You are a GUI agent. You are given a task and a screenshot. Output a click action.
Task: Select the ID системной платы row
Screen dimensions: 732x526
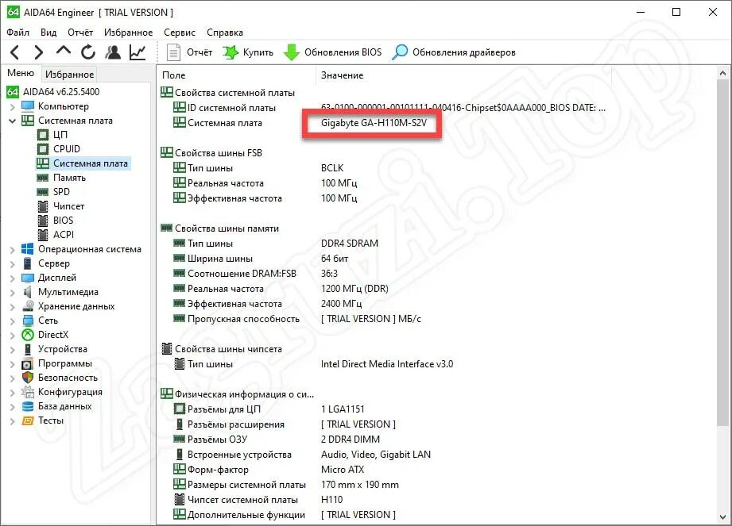coord(389,108)
